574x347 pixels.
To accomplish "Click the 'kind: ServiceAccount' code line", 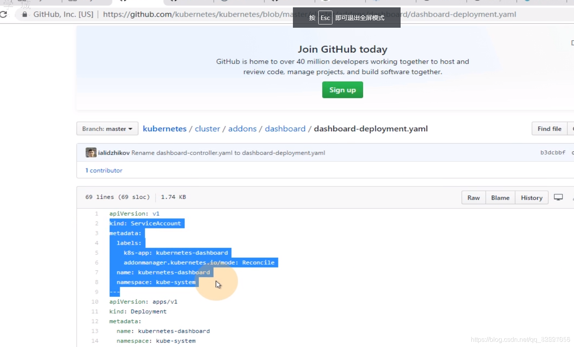I will (145, 223).
